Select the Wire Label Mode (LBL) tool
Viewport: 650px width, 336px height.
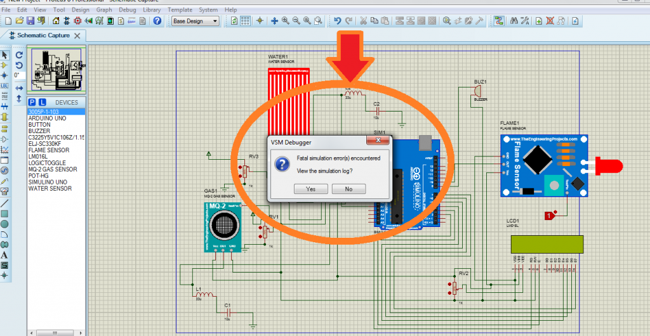coord(4,86)
